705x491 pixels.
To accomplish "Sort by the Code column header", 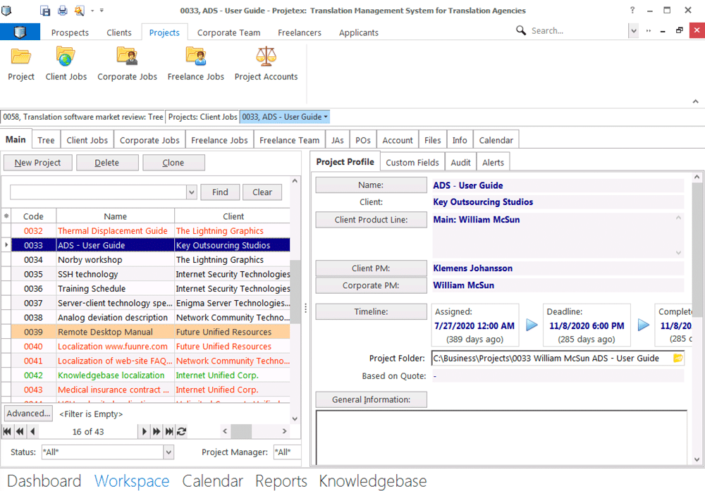I will (x=33, y=216).
